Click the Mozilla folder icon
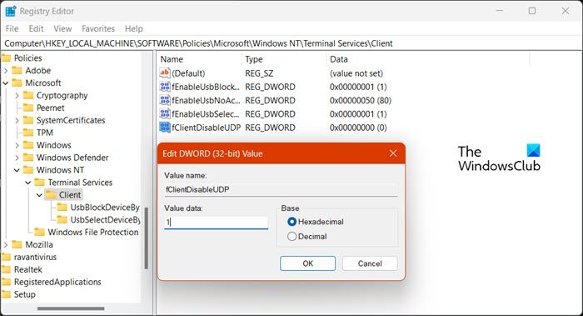Viewport: 583px width, 316px height. click(17, 244)
